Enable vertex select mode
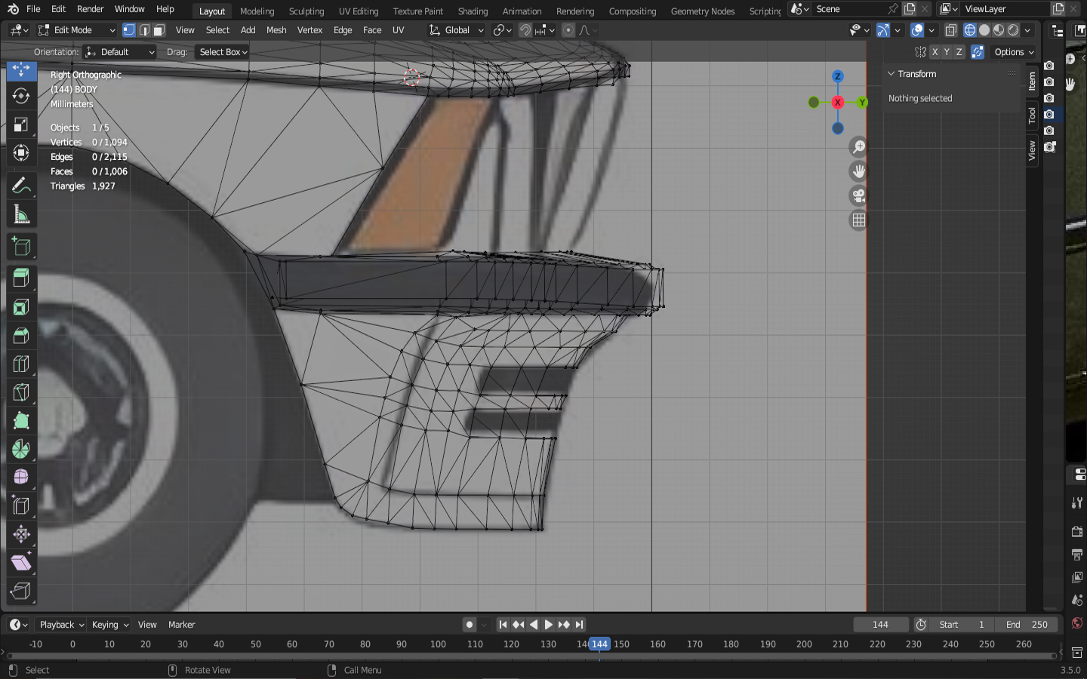The width and height of the screenshot is (1087, 679). coord(129,30)
